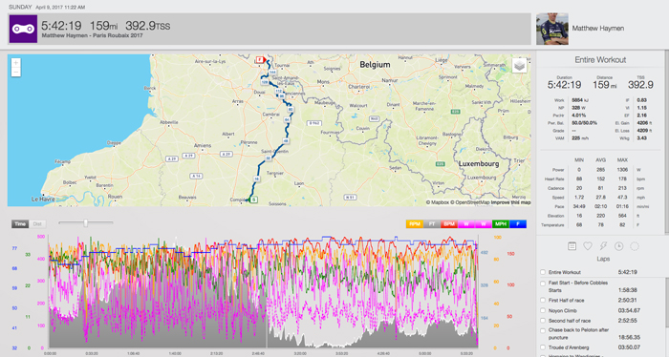Screen dimensions: 669x357
Task: Click the chart smoothing slider handle
Action: tap(85, 222)
